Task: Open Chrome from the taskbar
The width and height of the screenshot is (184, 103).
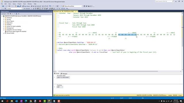Action: pyautogui.click(x=31, y=101)
